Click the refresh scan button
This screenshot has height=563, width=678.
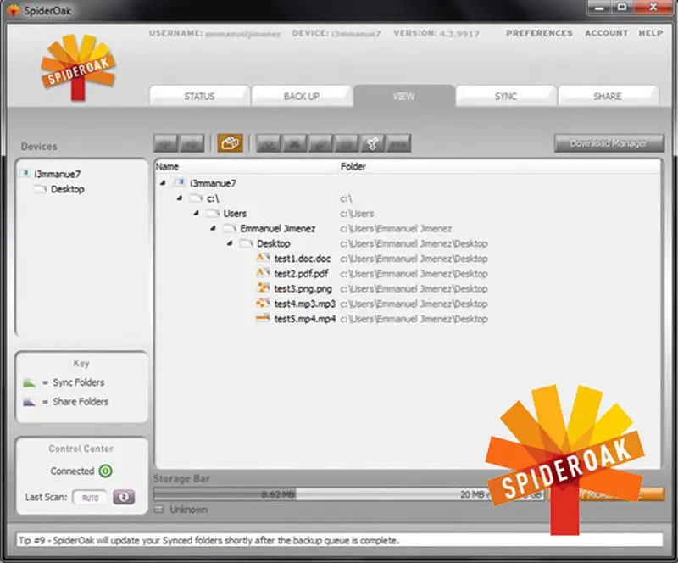[x=124, y=497]
